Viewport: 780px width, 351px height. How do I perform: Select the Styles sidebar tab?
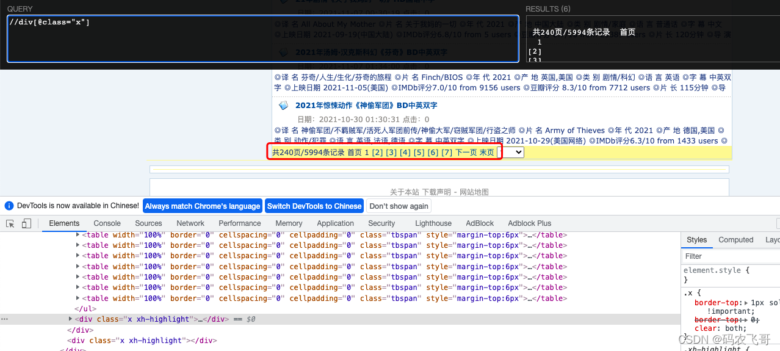click(x=696, y=240)
